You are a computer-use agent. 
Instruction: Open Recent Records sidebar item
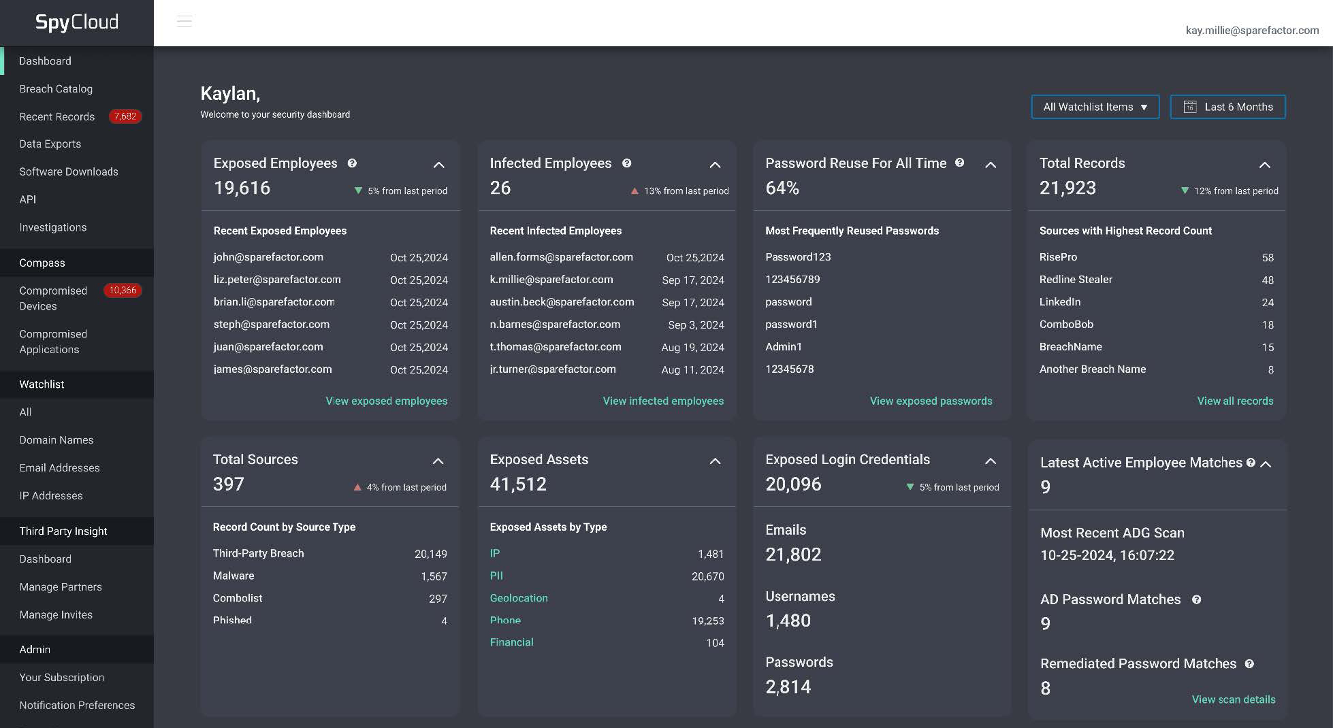[57, 117]
